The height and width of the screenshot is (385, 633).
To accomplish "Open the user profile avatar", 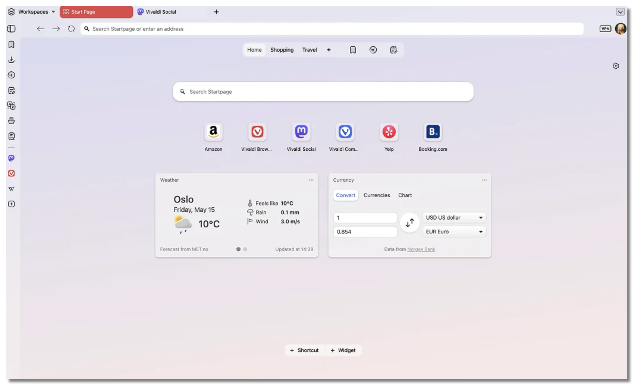I will click(x=621, y=29).
